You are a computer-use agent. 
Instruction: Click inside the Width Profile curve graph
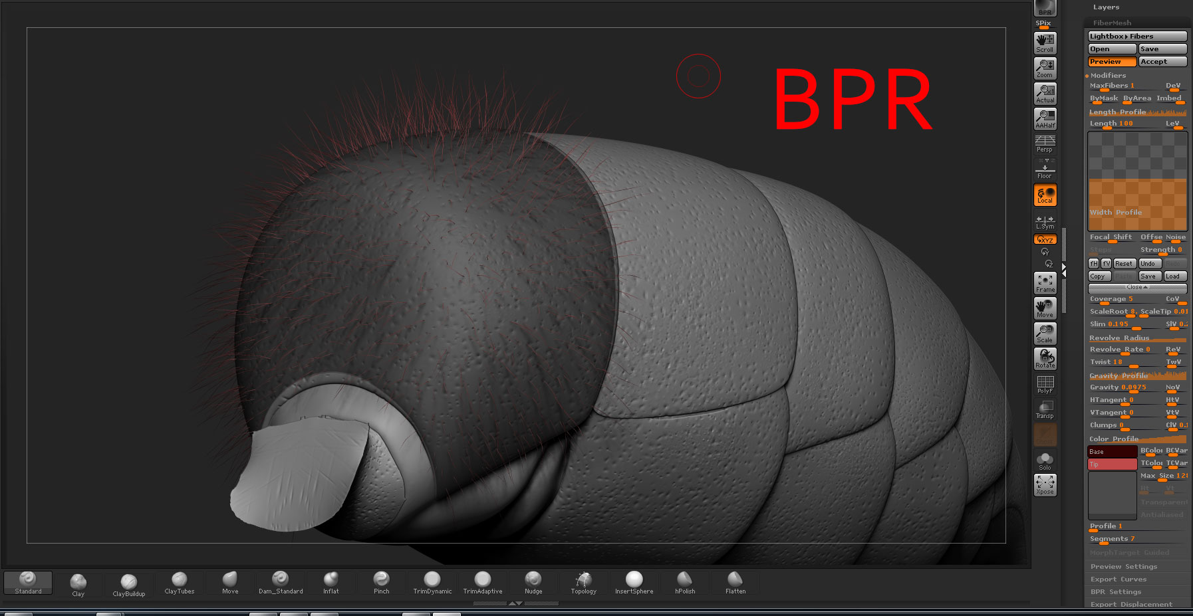coord(1137,181)
